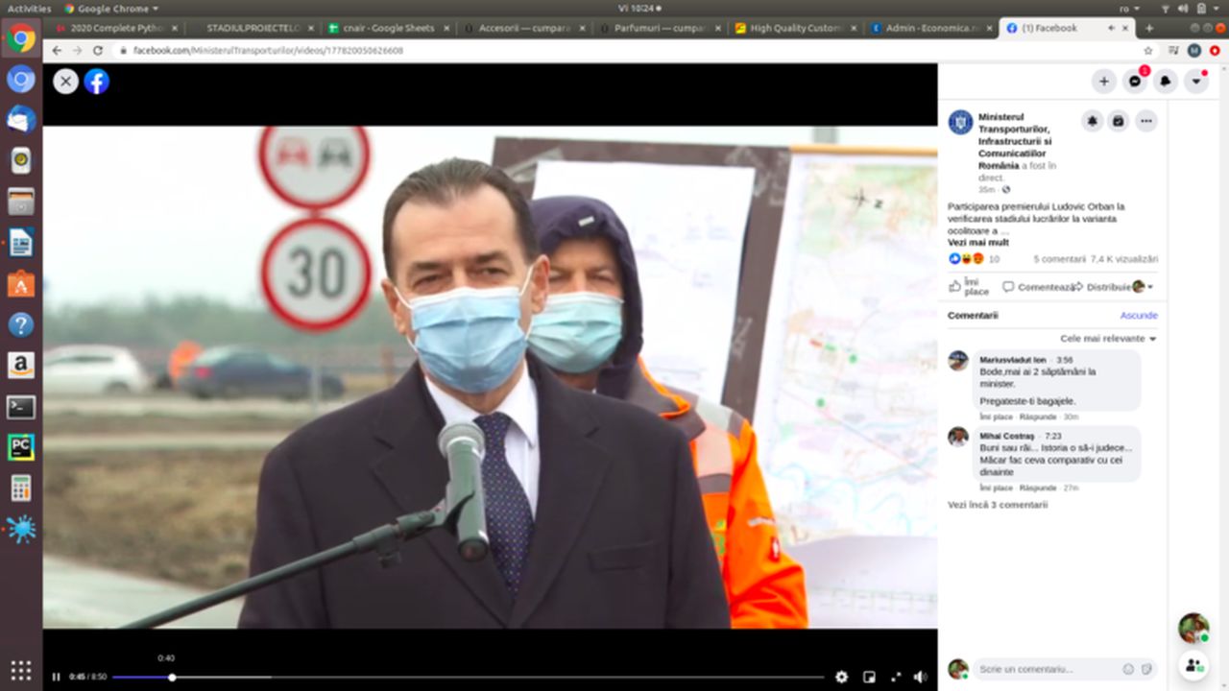The height and width of the screenshot is (691, 1229).
Task: Switch to Parfumuri — cumpara tab
Action: point(660,28)
